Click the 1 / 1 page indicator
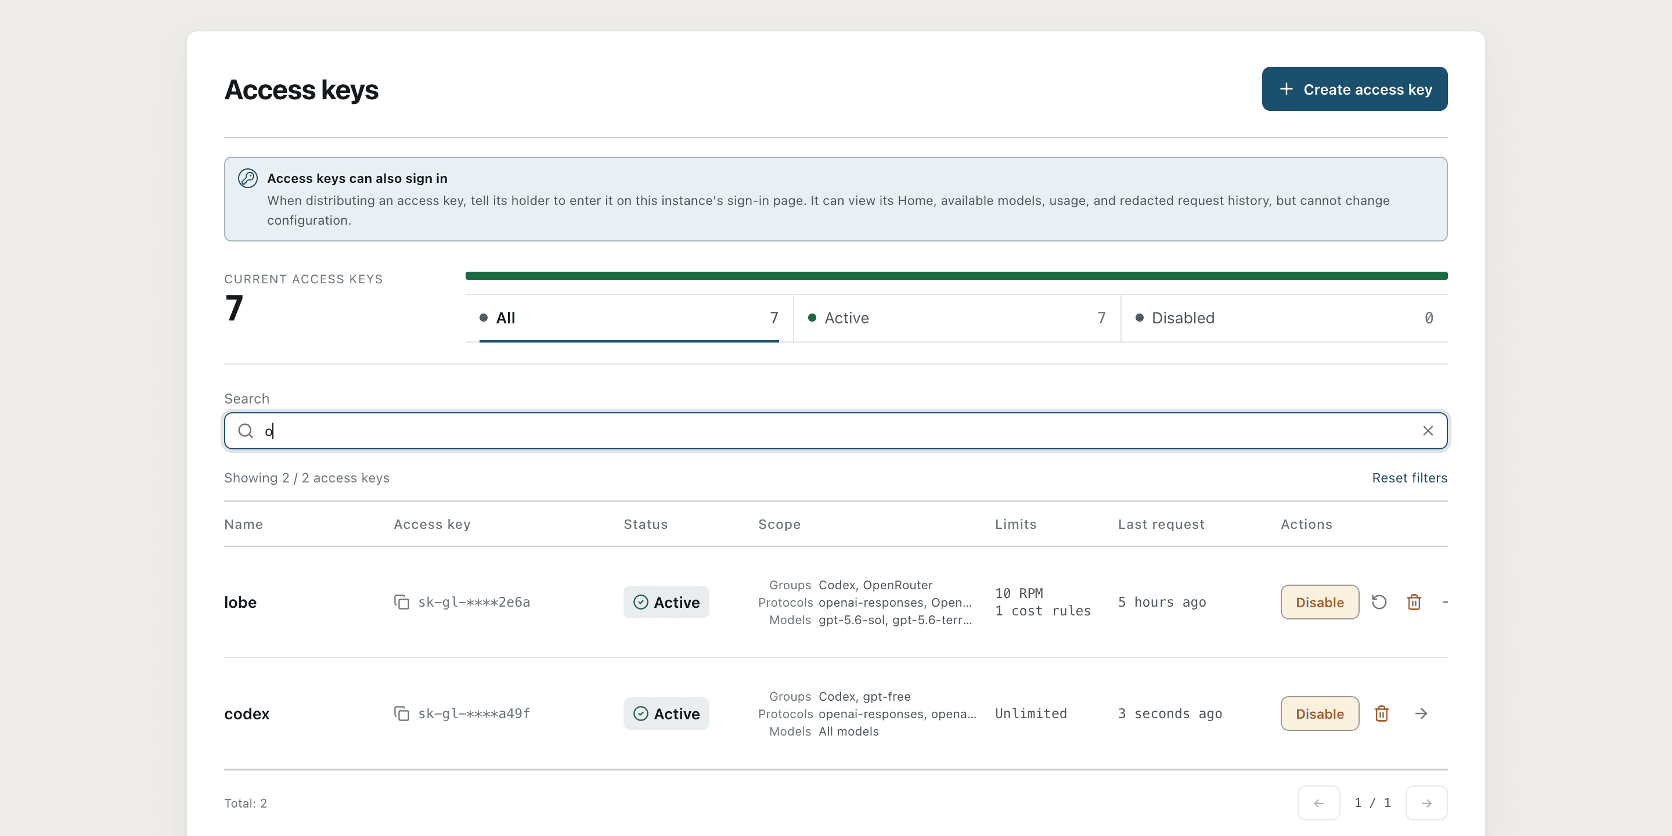Image resolution: width=1672 pixels, height=836 pixels. coord(1372,803)
